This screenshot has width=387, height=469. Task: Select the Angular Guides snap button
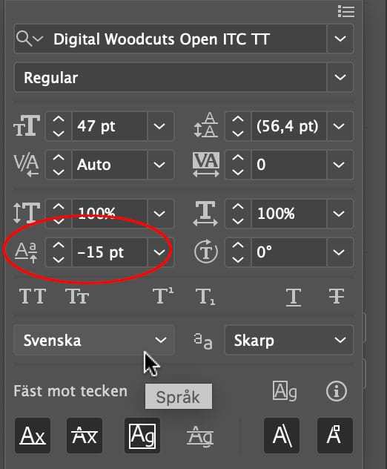(x=282, y=436)
